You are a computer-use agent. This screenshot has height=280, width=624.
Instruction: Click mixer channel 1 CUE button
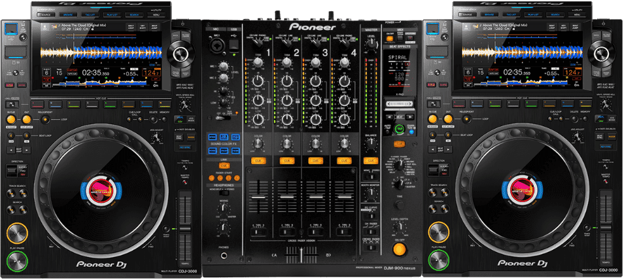(258, 161)
